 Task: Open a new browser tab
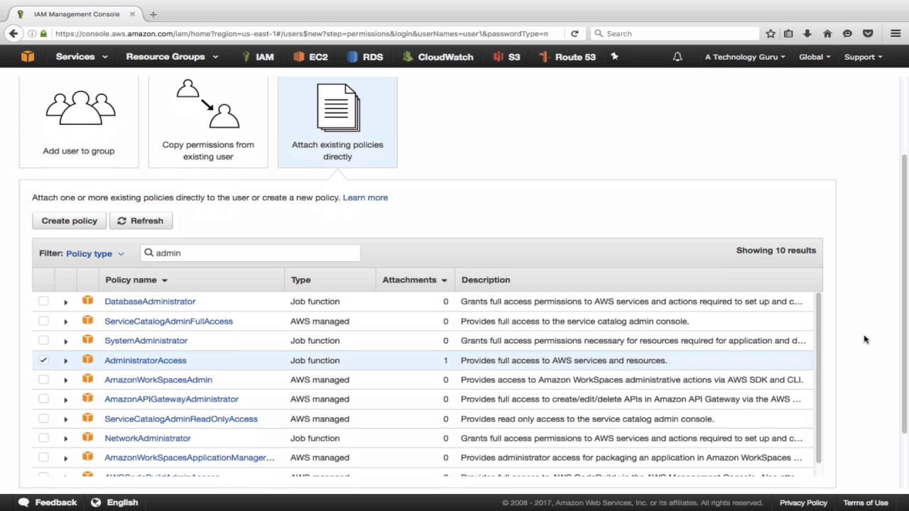(x=153, y=14)
